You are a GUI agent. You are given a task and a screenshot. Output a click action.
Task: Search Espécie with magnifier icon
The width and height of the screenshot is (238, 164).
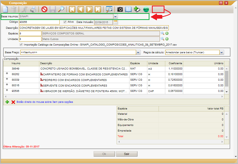click(x=162, y=33)
